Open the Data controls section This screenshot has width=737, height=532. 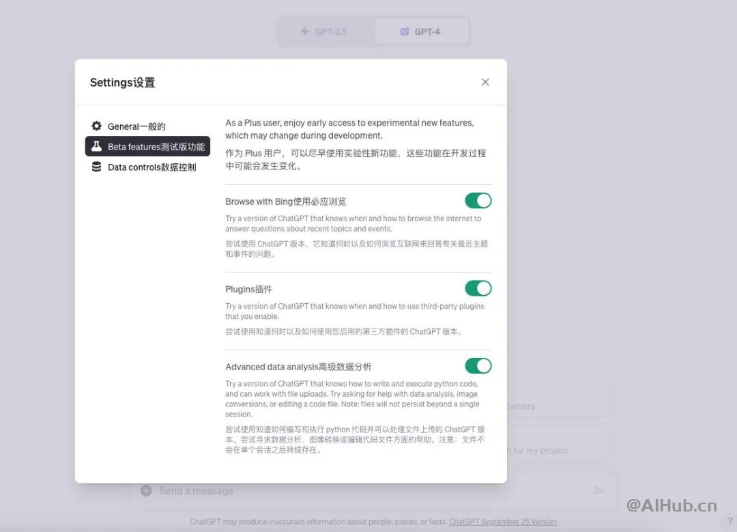click(147, 167)
